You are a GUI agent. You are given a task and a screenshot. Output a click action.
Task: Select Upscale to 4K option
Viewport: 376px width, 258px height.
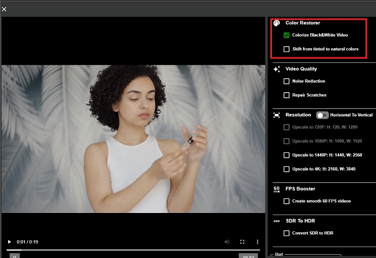pos(286,169)
